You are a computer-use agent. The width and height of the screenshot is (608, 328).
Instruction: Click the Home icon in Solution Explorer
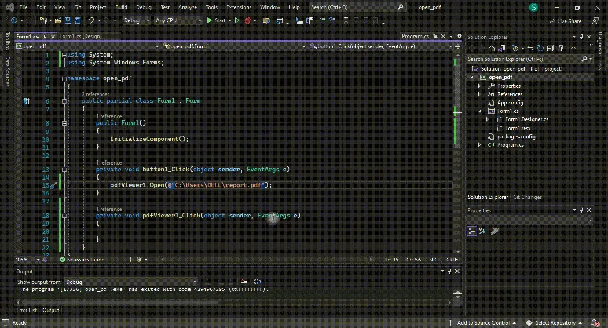point(491,48)
